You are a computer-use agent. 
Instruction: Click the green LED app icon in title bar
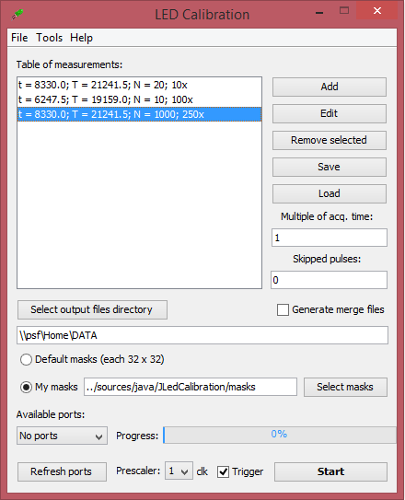coord(17,15)
